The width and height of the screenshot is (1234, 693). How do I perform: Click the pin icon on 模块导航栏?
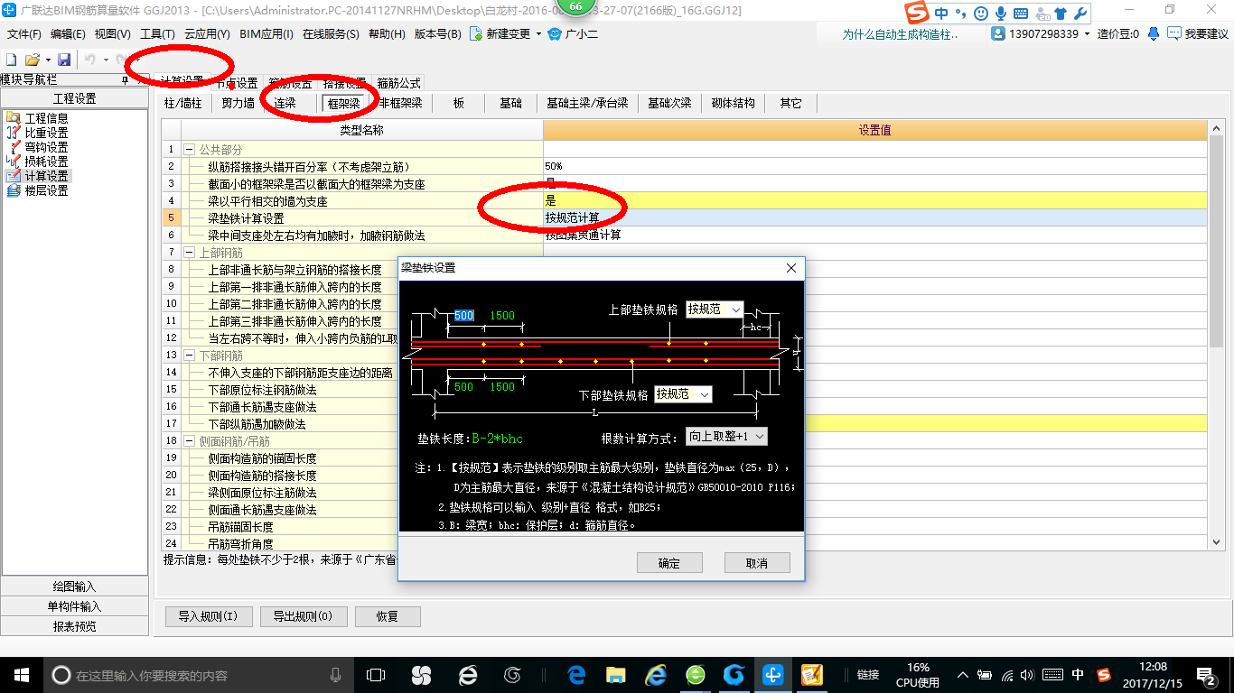coord(125,80)
